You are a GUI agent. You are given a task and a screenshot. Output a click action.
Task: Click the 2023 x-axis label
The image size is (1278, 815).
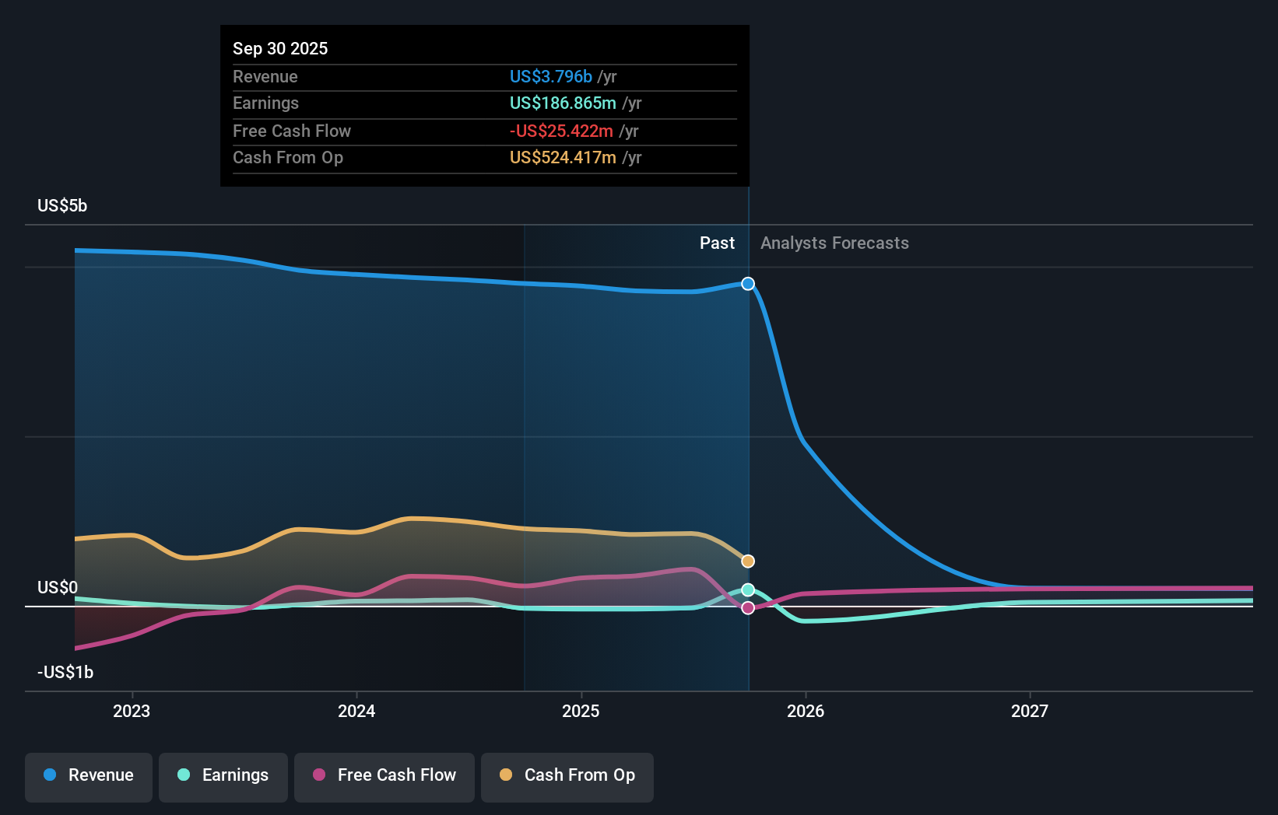click(x=132, y=712)
